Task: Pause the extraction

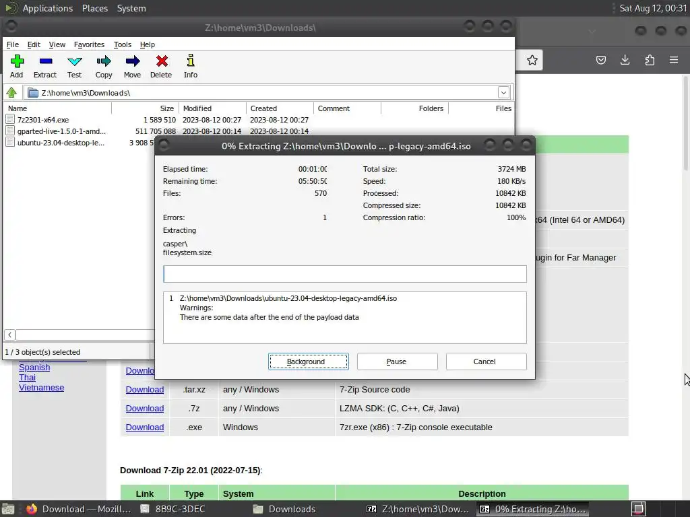Action: coord(397,361)
